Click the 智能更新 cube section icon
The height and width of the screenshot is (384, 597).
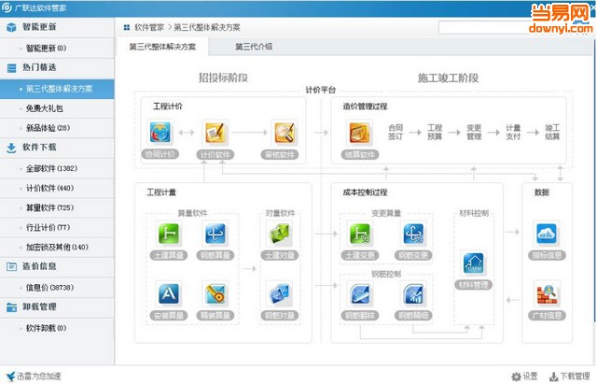click(11, 27)
